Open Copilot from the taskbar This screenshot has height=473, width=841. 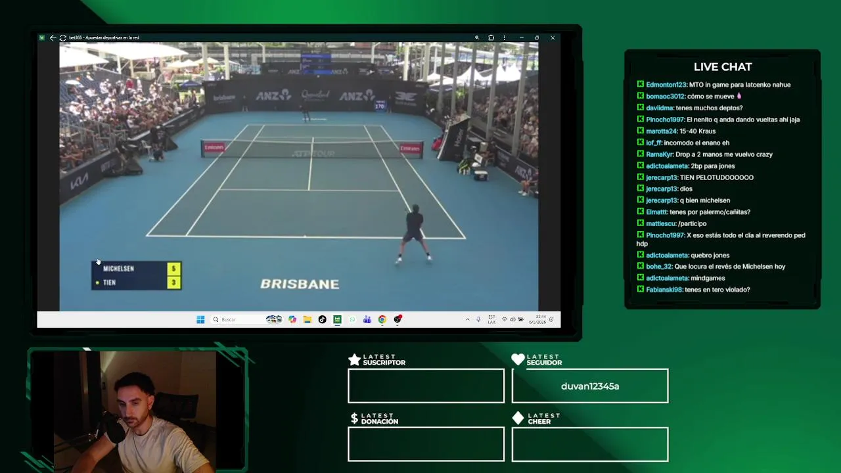(x=292, y=319)
